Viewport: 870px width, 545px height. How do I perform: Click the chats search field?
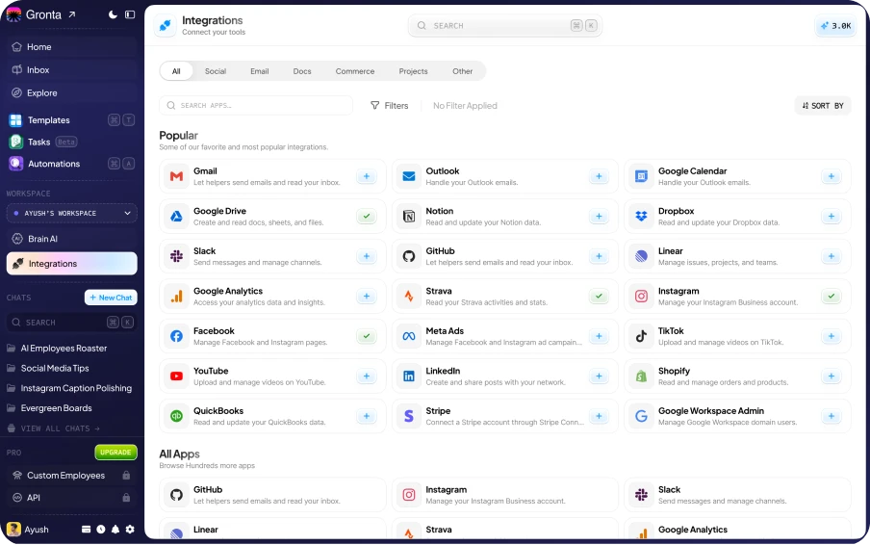coord(71,323)
